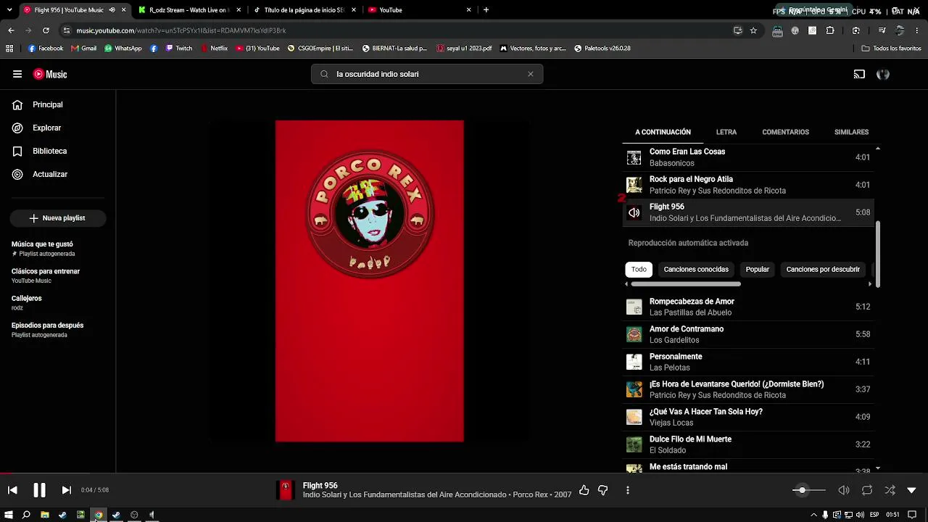
Task: Open a new browser tab
Action: coord(486,10)
